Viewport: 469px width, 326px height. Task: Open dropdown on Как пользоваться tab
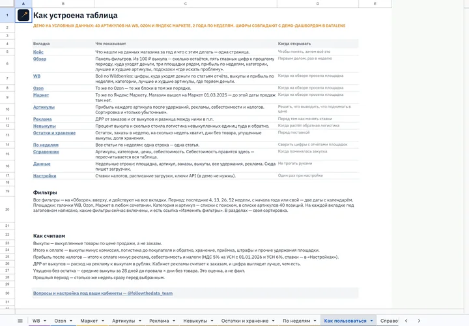pyautogui.click(x=371, y=321)
